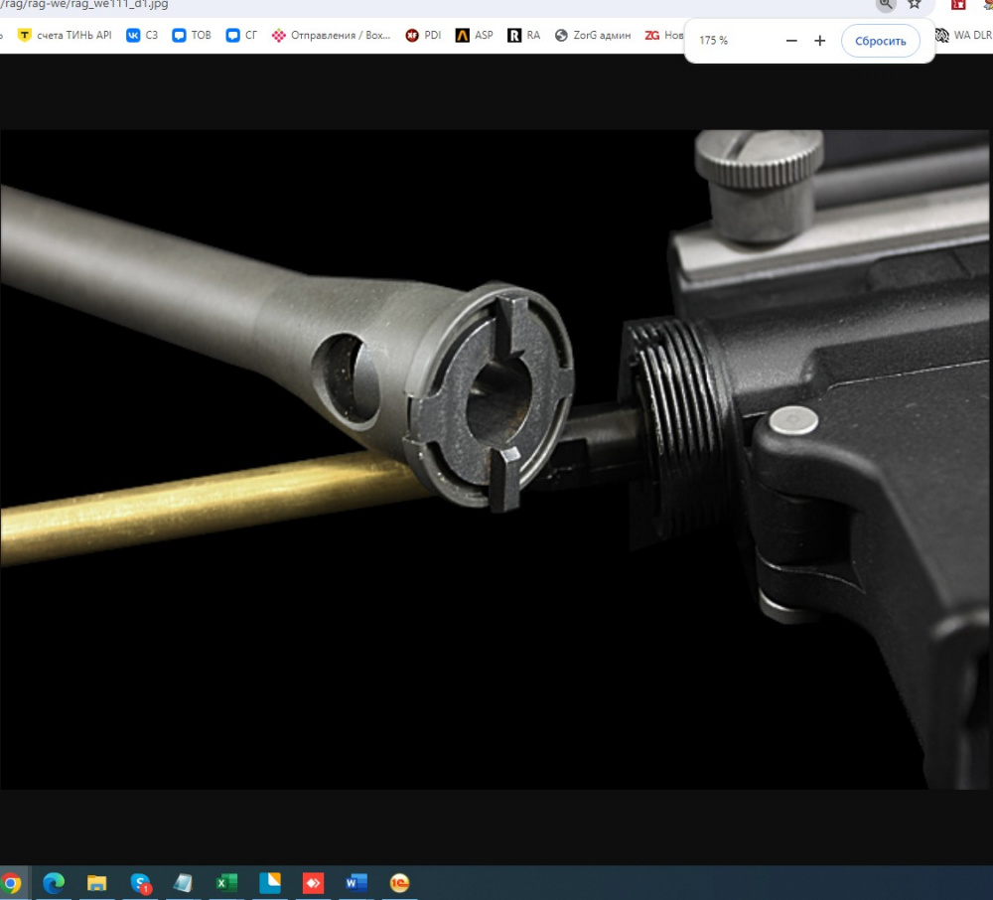Viewport: 993px width, 900px height.
Task: Open the Notepad icon in the taskbar
Action: tap(183, 882)
